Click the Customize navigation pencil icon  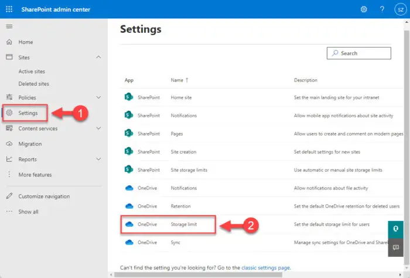(9, 196)
